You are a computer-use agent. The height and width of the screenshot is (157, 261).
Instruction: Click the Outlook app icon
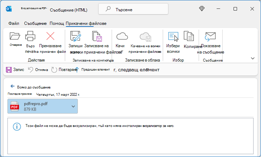tap(9, 9)
